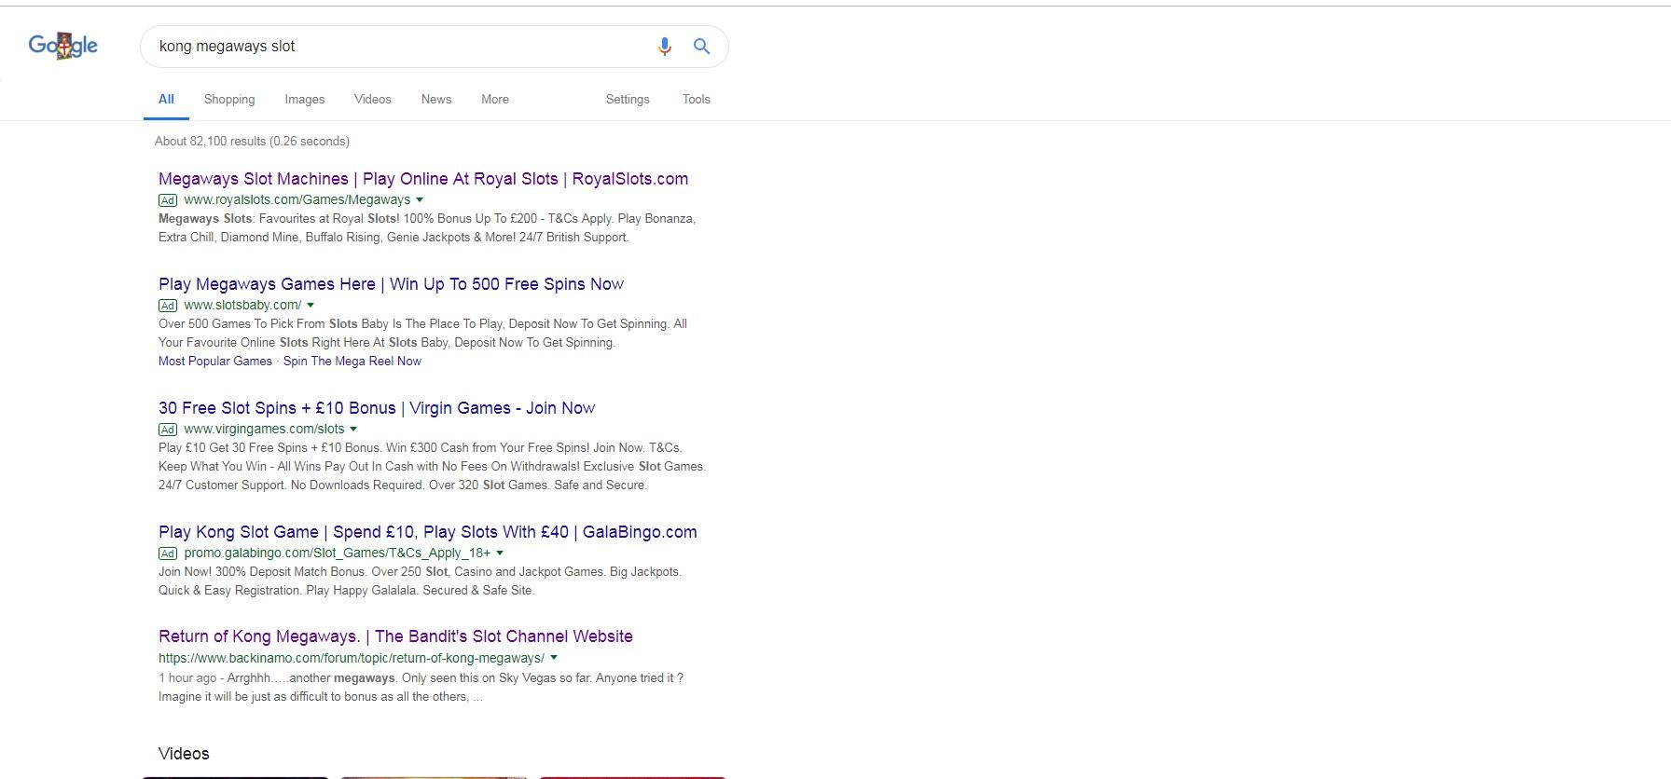
Task: Switch to the Shopping tab
Action: (x=229, y=100)
